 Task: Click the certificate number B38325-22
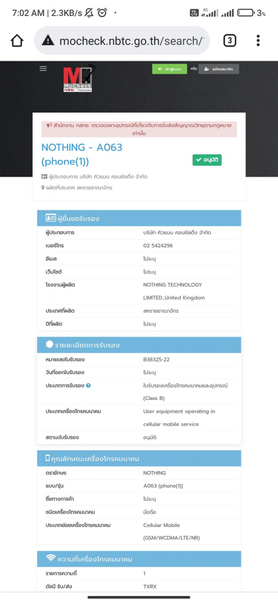[157, 360]
